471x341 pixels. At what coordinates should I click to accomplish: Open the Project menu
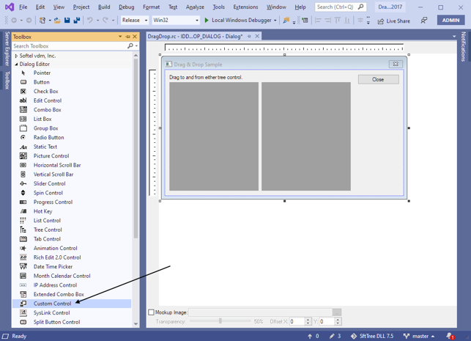tap(81, 7)
